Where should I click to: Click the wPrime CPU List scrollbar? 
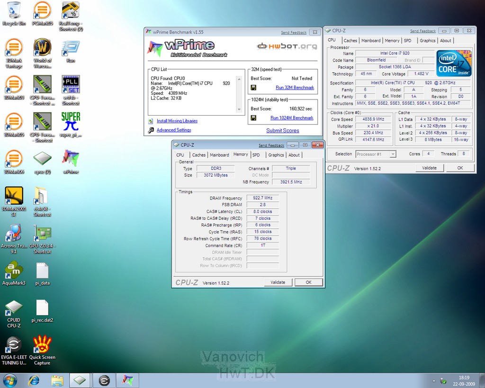pyautogui.click(x=239, y=94)
